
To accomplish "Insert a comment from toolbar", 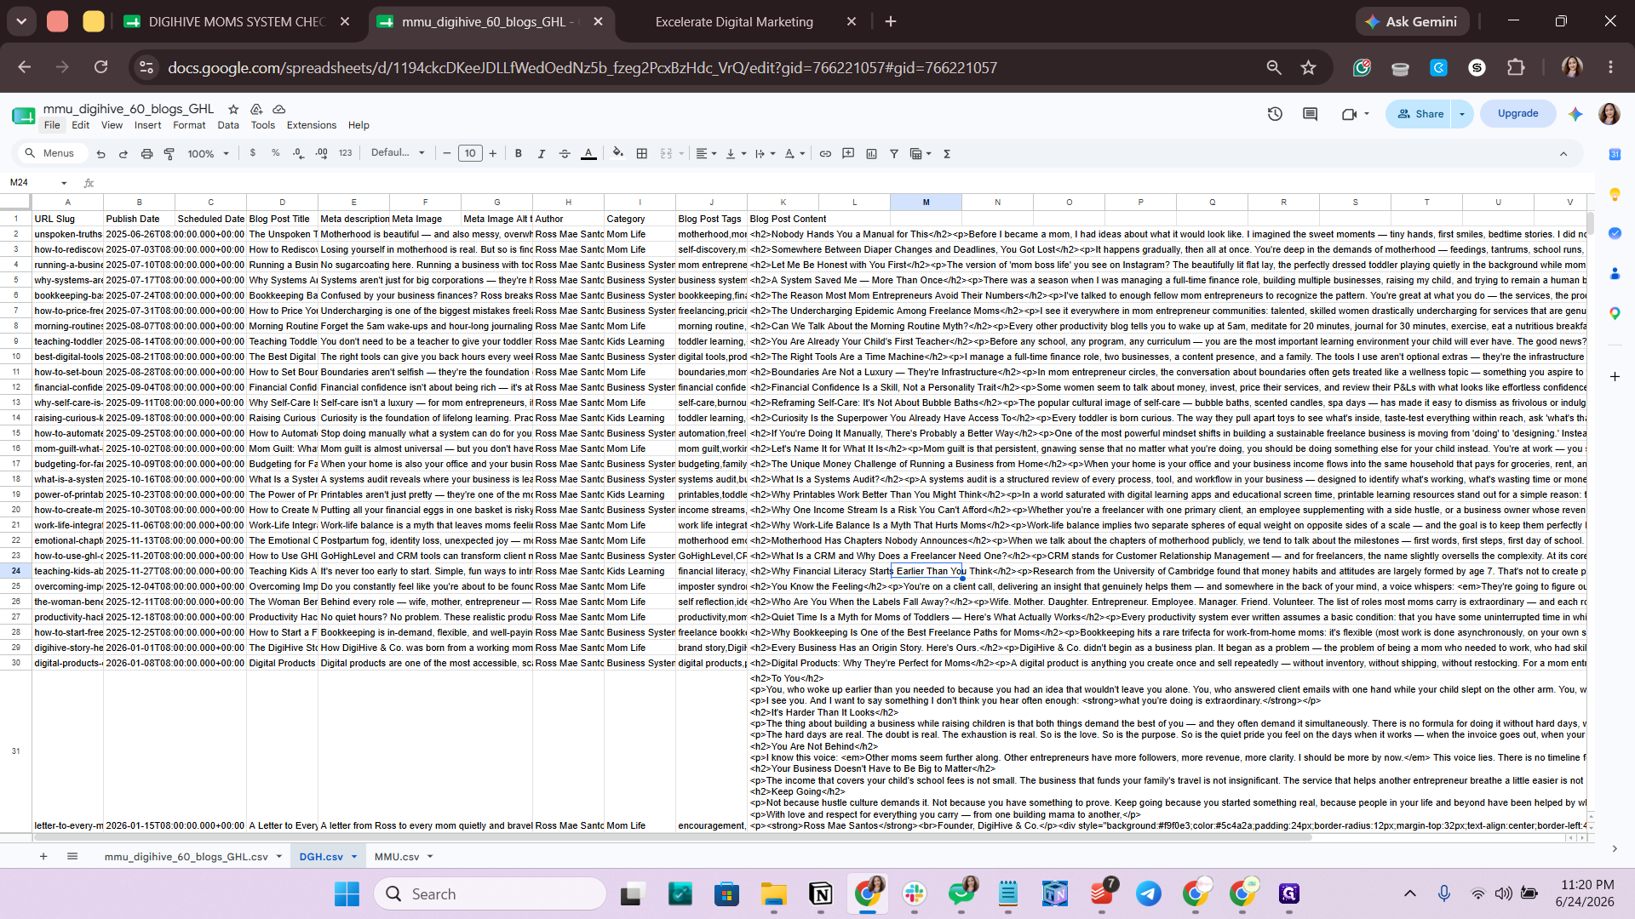I will [x=848, y=153].
